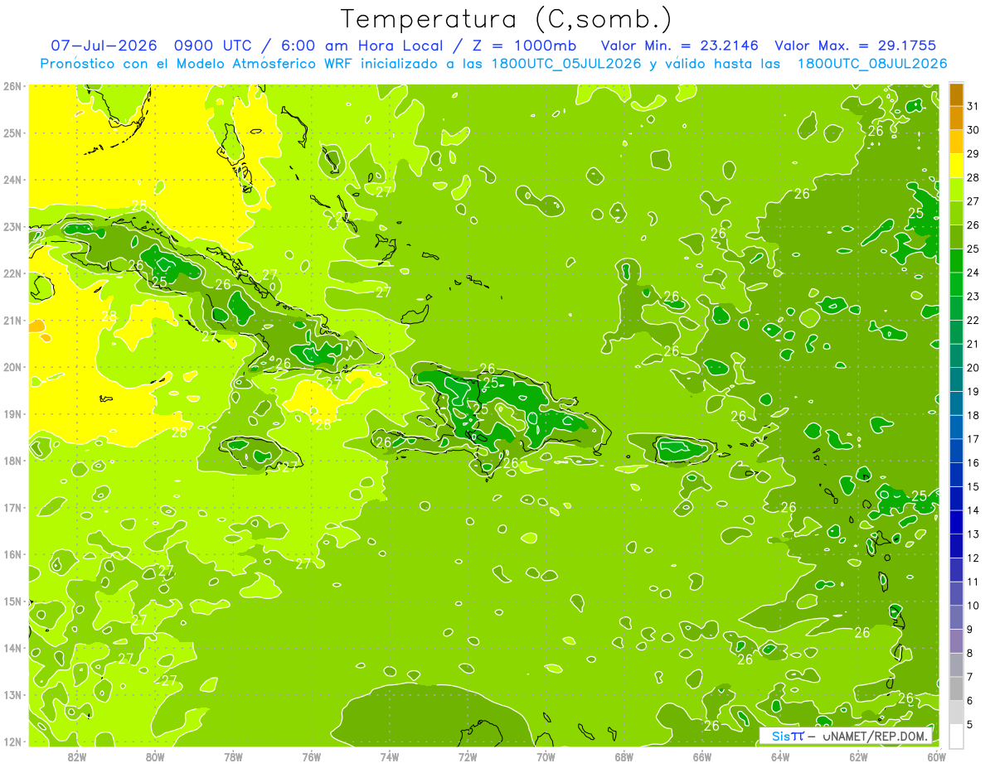Click legend value 31
Image resolution: width=995 pixels, height=768 pixels.
(x=973, y=106)
